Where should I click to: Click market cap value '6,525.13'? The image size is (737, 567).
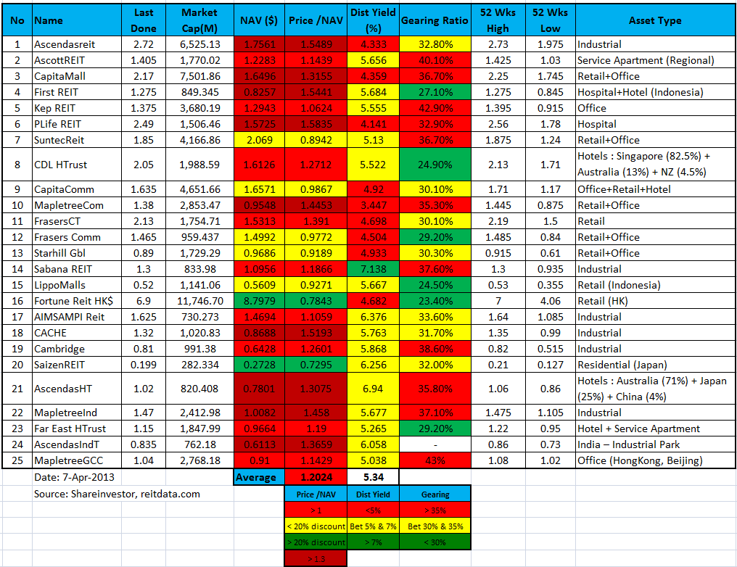click(x=199, y=44)
